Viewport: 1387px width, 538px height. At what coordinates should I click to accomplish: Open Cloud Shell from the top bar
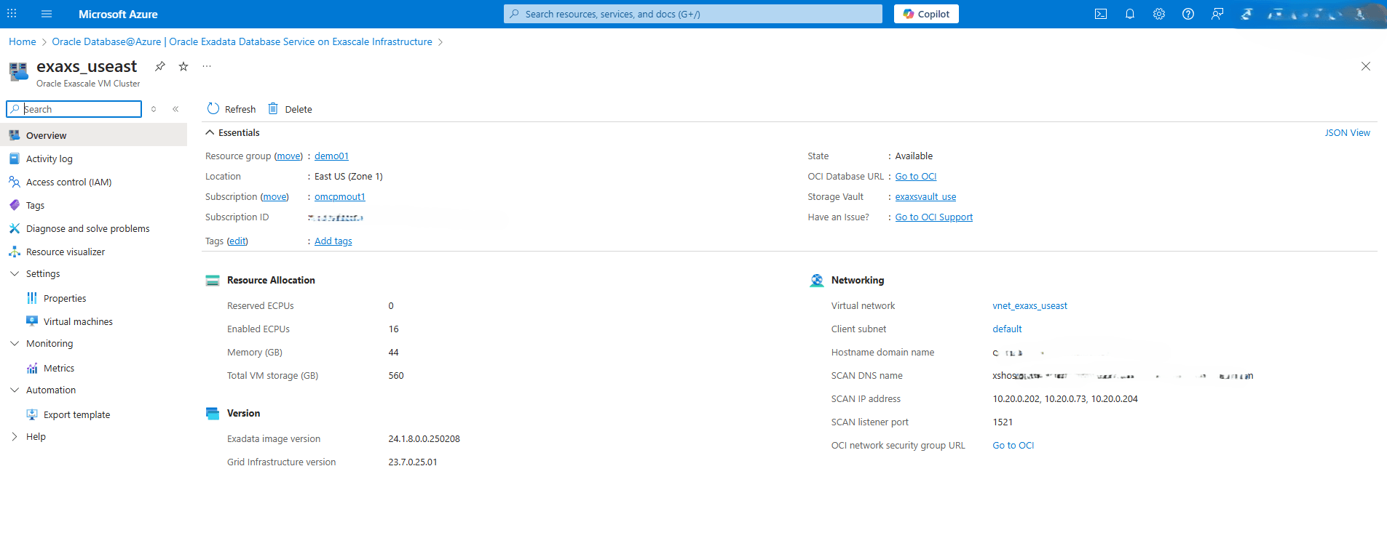click(1101, 14)
